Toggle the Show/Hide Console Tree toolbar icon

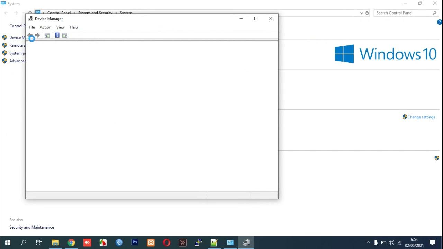pos(47,35)
